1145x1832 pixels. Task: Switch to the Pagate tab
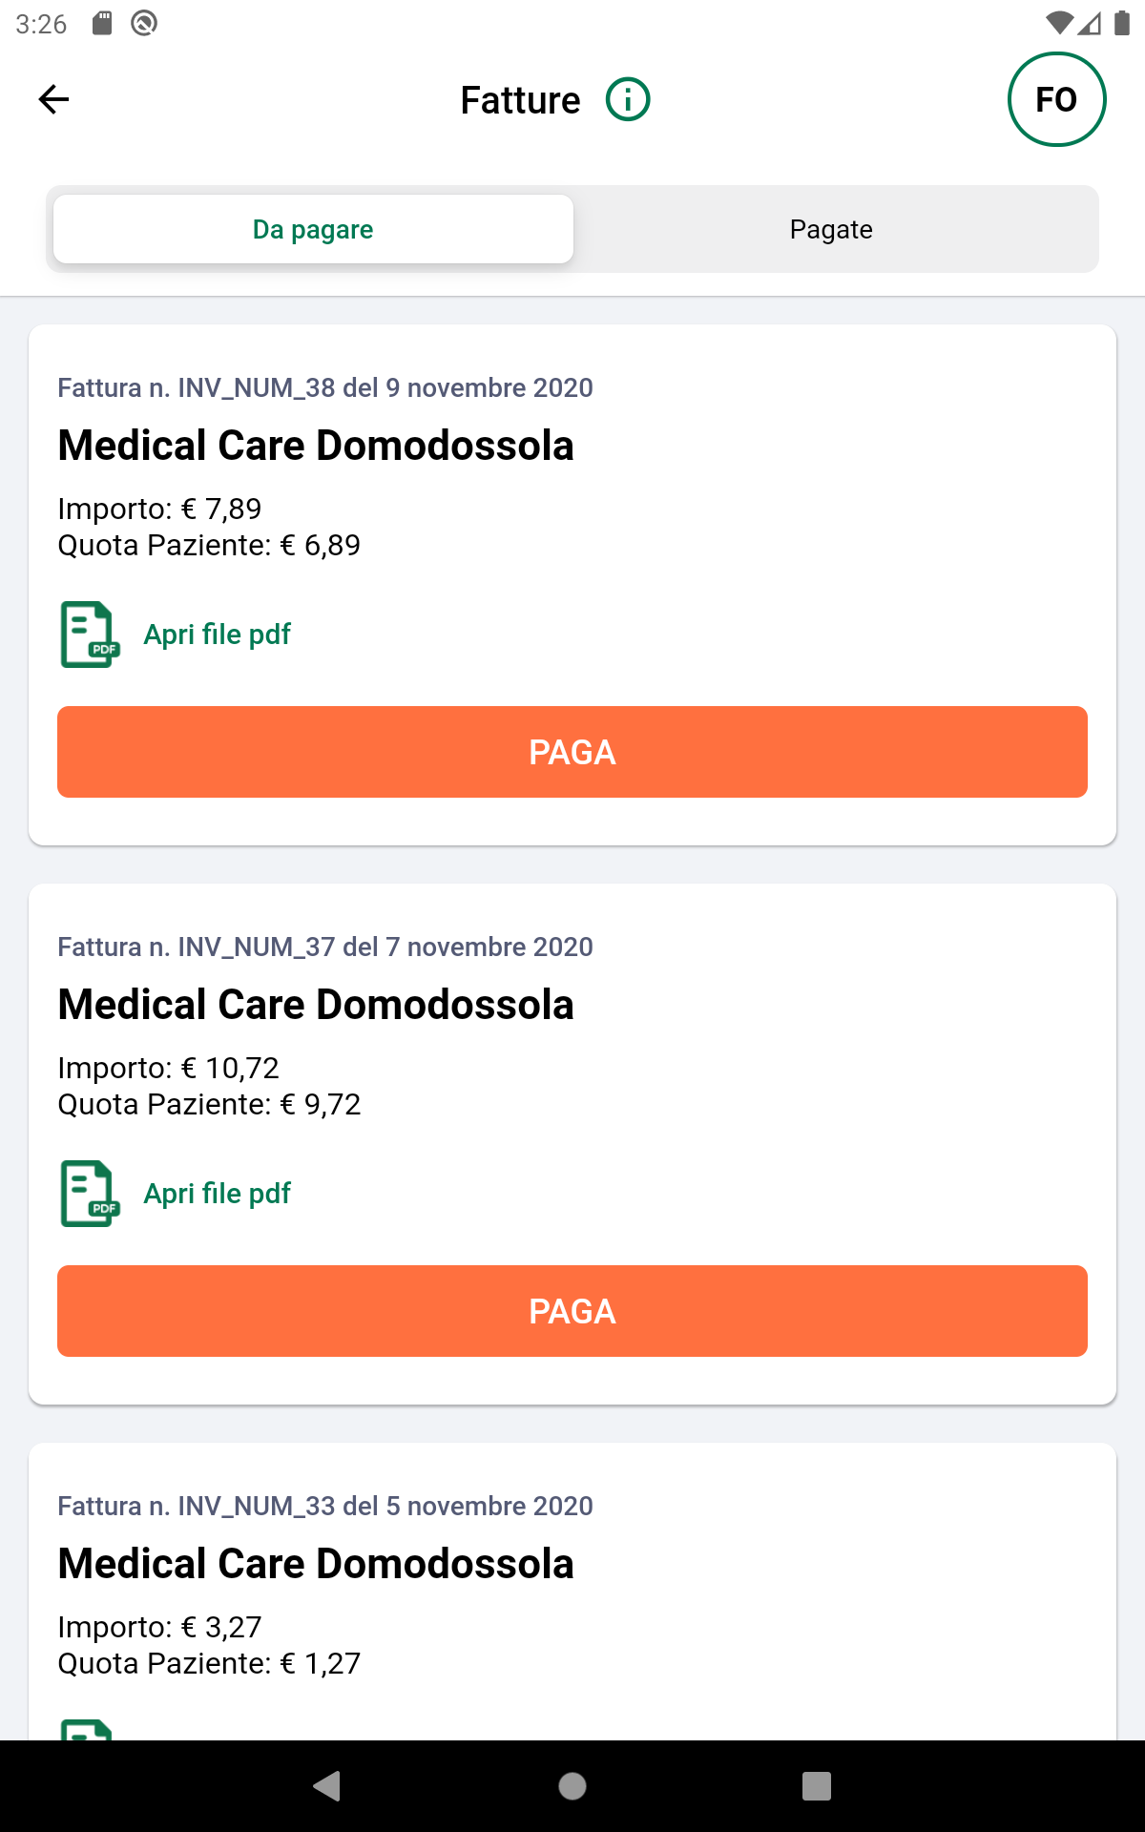(x=831, y=230)
